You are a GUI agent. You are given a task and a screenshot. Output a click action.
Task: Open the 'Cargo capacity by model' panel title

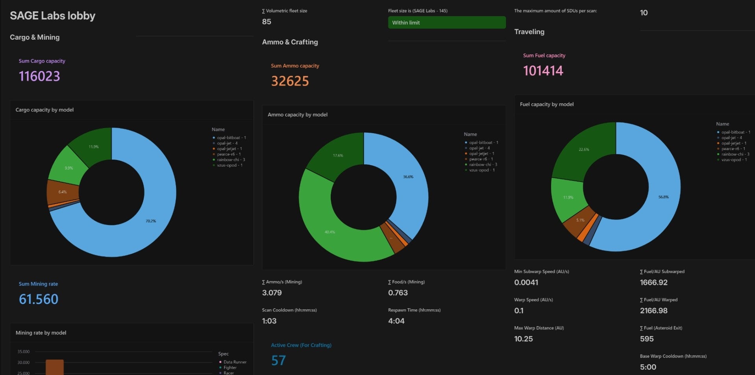[44, 110]
